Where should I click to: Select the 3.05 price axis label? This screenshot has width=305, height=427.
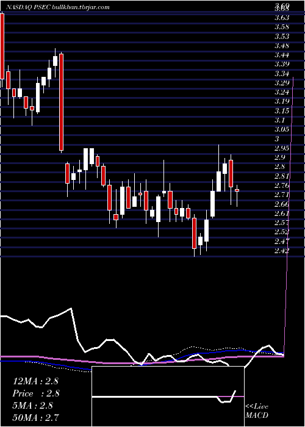click(282, 129)
